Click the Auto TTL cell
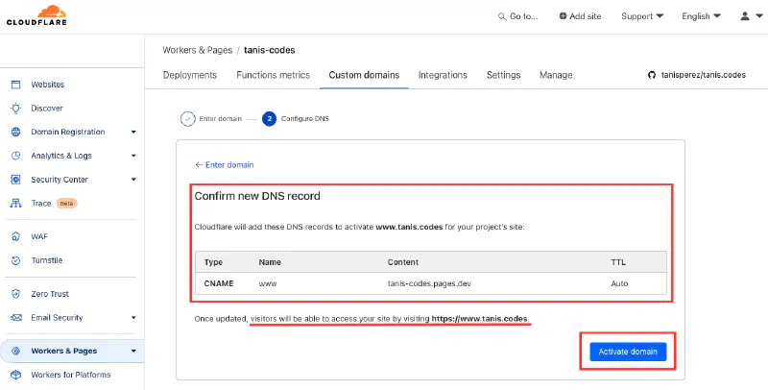Image resolution: width=768 pixels, height=390 pixels. tap(619, 283)
